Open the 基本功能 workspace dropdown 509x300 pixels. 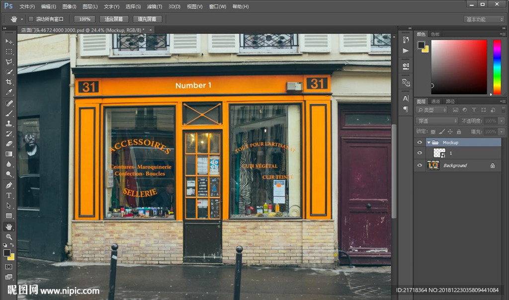click(484, 19)
